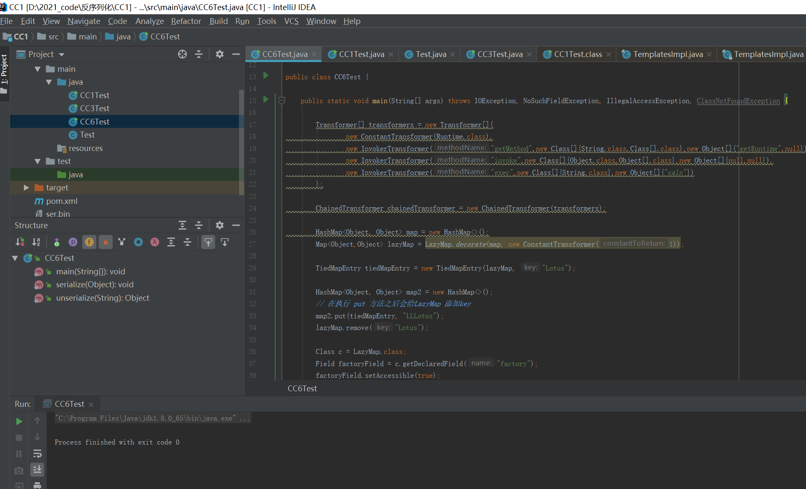The width and height of the screenshot is (806, 489).
Task: Click the project tree vertical scrollbar
Action: pos(241,143)
